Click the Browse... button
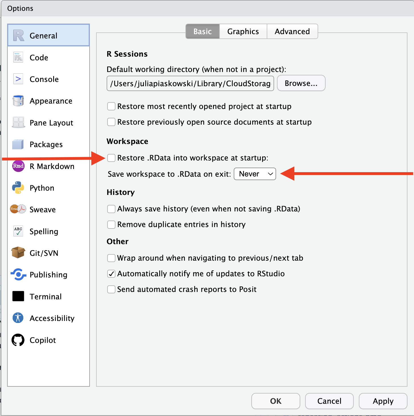 click(x=301, y=83)
